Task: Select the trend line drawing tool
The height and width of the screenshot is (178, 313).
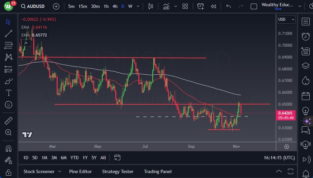Action: 9,34
